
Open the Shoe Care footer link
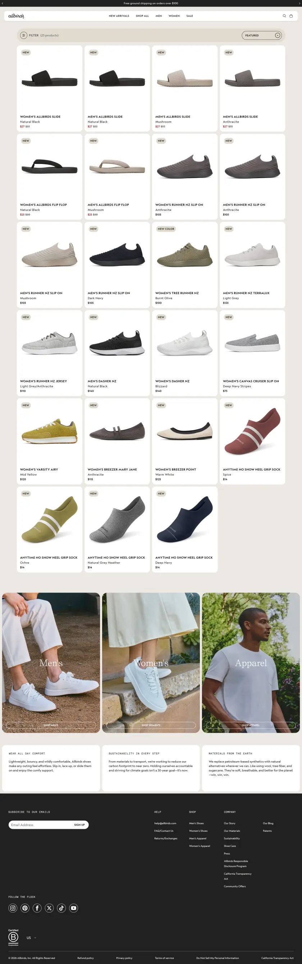pos(230,846)
